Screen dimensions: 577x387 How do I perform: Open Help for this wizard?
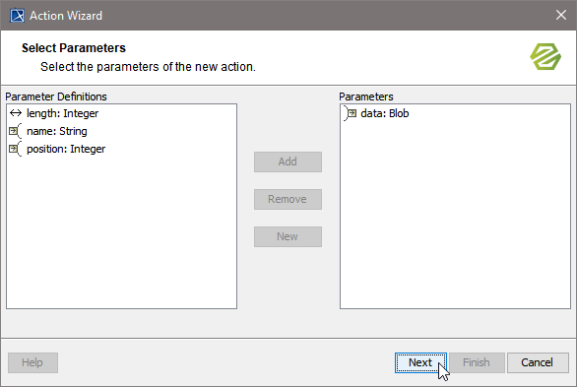[x=32, y=362]
